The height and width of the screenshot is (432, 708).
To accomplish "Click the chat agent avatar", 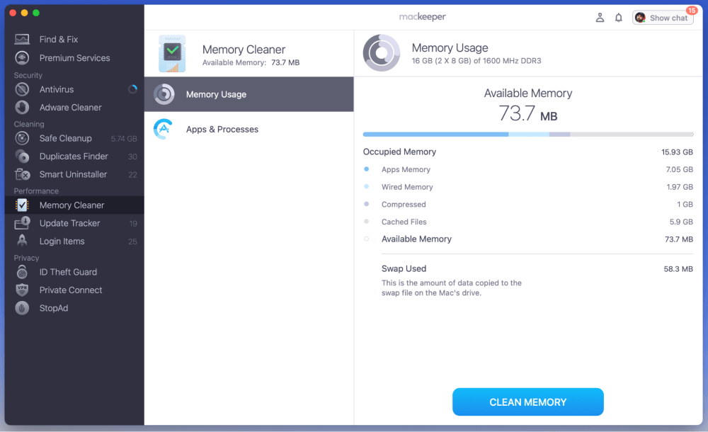I will click(x=640, y=18).
